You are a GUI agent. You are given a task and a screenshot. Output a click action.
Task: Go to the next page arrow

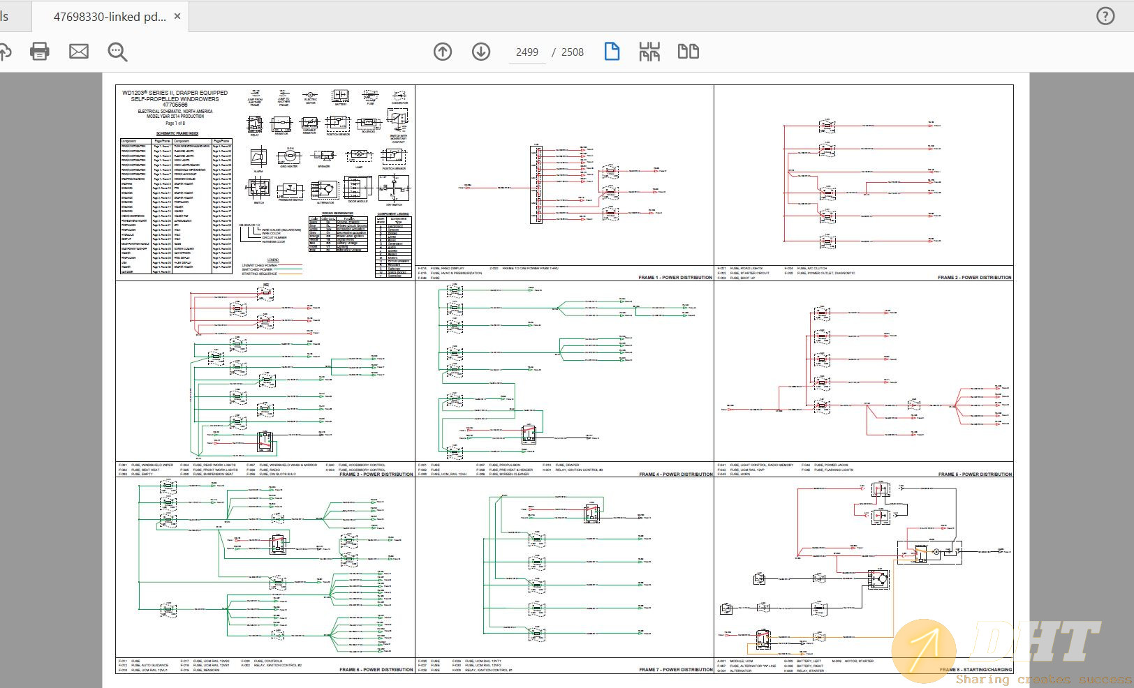click(481, 52)
